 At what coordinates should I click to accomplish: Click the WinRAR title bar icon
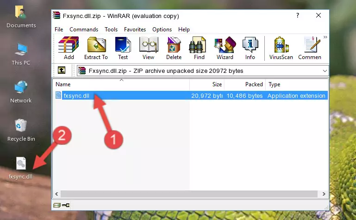56,15
